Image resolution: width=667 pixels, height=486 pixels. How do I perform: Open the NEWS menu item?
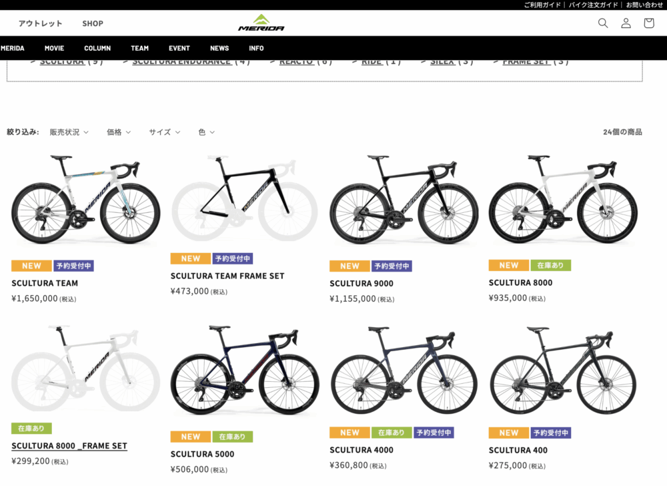[x=219, y=48]
